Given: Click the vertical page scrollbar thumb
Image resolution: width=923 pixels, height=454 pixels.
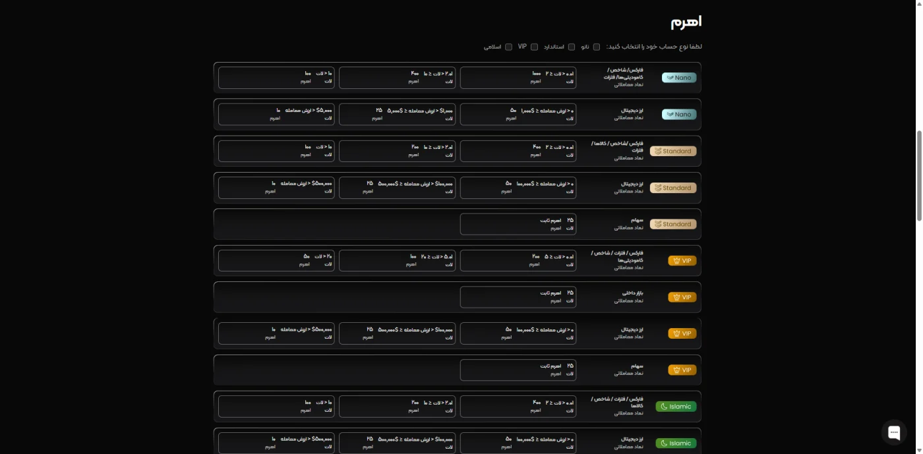Looking at the screenshot, I should coord(920,175).
